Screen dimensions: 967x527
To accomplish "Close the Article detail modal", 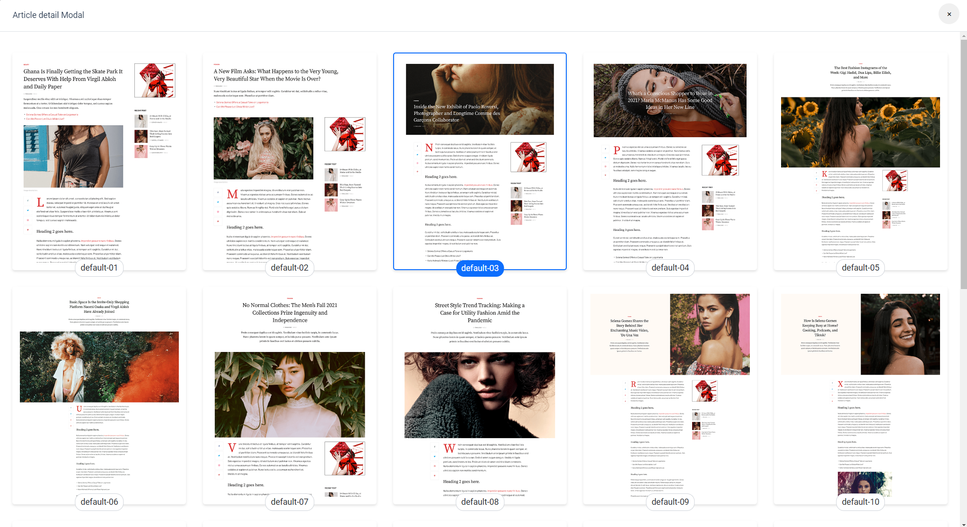I will click(x=949, y=14).
